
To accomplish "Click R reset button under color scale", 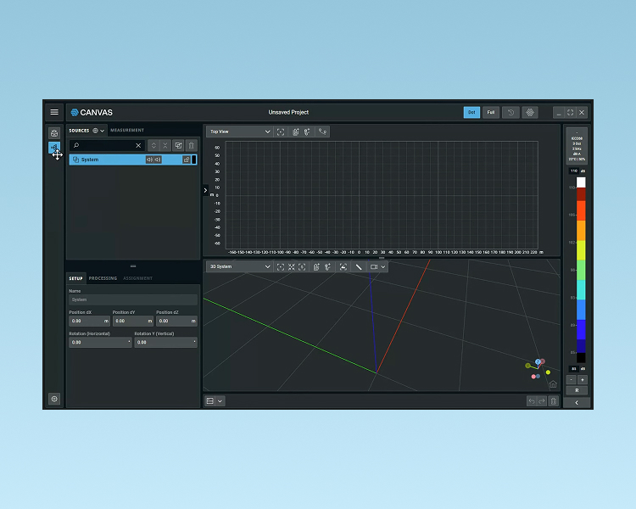I will 577,390.
